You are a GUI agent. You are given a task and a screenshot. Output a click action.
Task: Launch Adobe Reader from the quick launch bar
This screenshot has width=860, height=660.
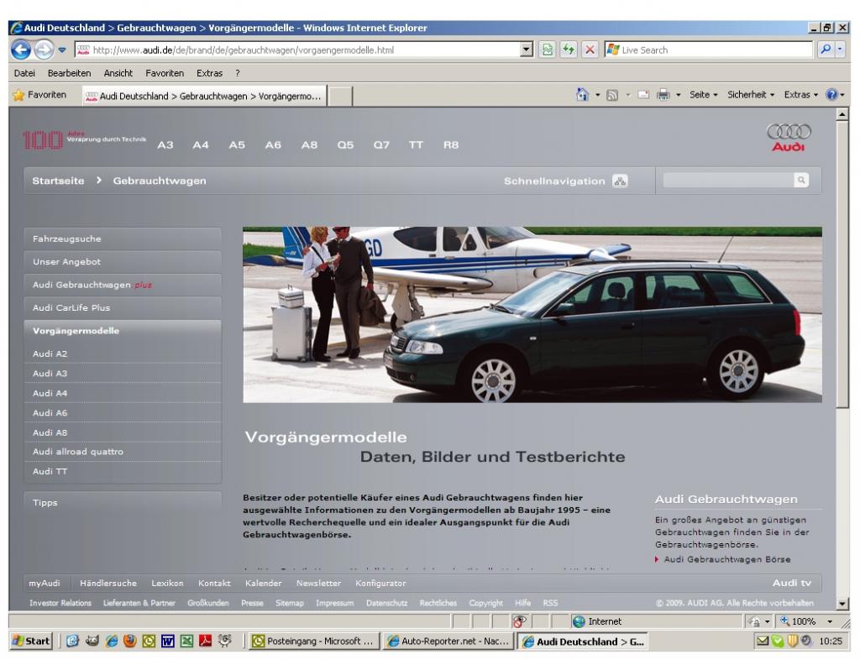click(206, 641)
